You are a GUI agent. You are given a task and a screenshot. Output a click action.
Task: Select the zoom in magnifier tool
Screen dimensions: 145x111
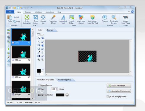pyautogui.click(x=39, y=60)
